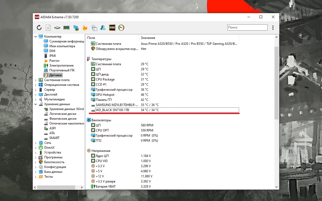This screenshot has height=201, width=322.
Task: Click the Вентиляторы group header
Action: (x=99, y=120)
